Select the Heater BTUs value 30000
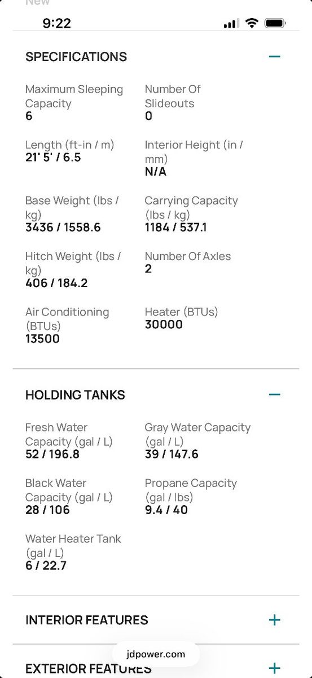312x678 pixels. [x=164, y=324]
